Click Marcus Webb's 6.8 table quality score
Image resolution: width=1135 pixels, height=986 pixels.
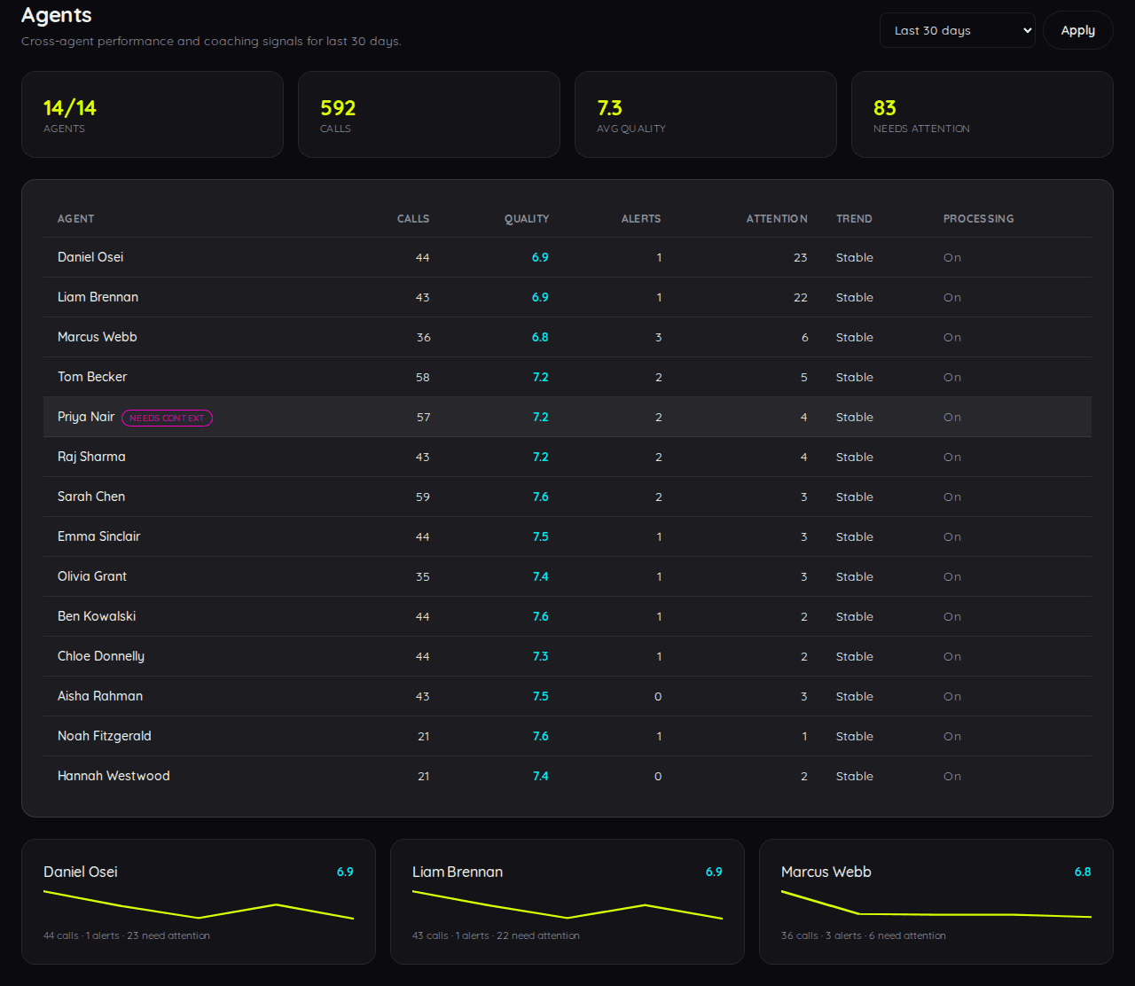(540, 337)
